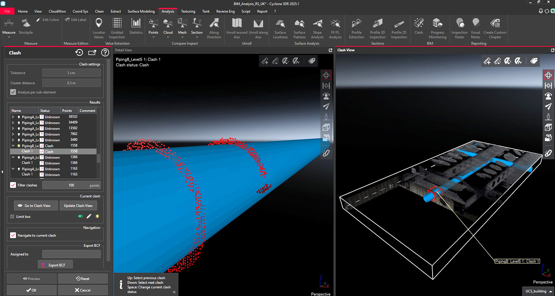Open the File menu
The image size is (555, 296).
7,11
